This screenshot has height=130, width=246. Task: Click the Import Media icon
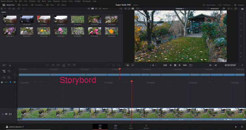coord(10,9)
